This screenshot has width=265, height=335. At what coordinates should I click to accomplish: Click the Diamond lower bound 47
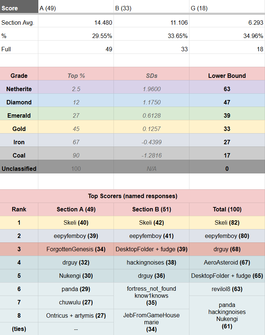tap(227, 100)
